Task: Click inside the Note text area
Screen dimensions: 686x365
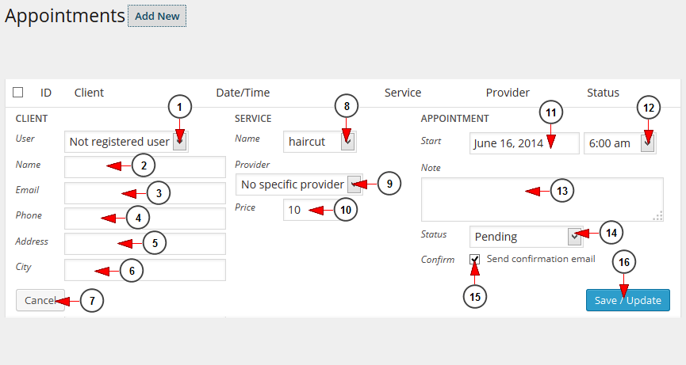Action: coord(542,200)
